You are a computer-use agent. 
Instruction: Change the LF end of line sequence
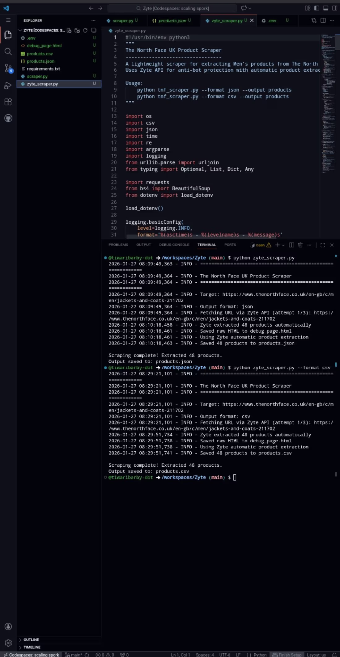click(238, 655)
